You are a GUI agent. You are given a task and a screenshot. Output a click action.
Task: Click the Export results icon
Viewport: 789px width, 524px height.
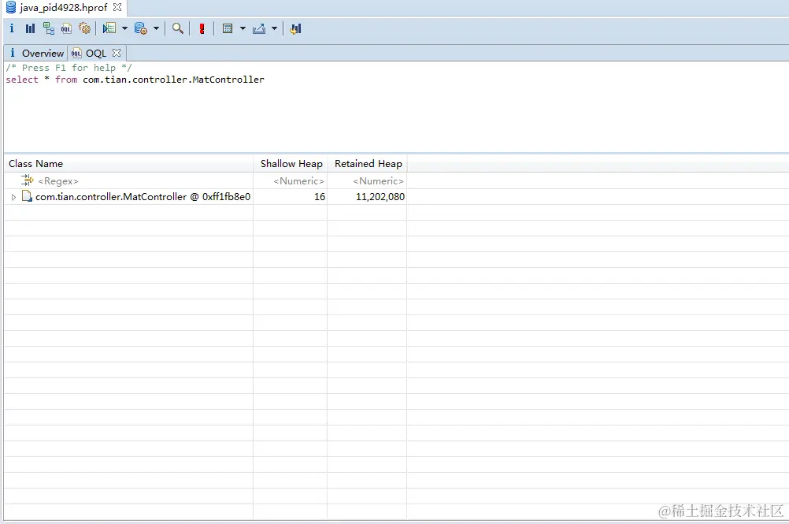(x=259, y=28)
